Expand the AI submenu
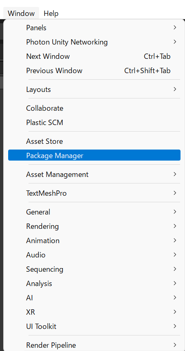Viewport: 185px width, 351px height. click(94, 298)
